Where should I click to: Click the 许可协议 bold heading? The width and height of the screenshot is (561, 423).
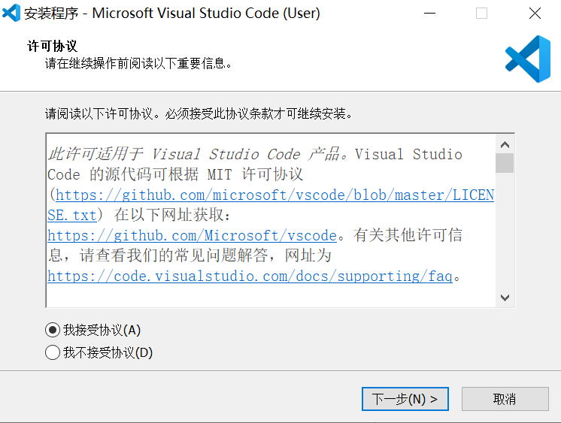coord(53,47)
